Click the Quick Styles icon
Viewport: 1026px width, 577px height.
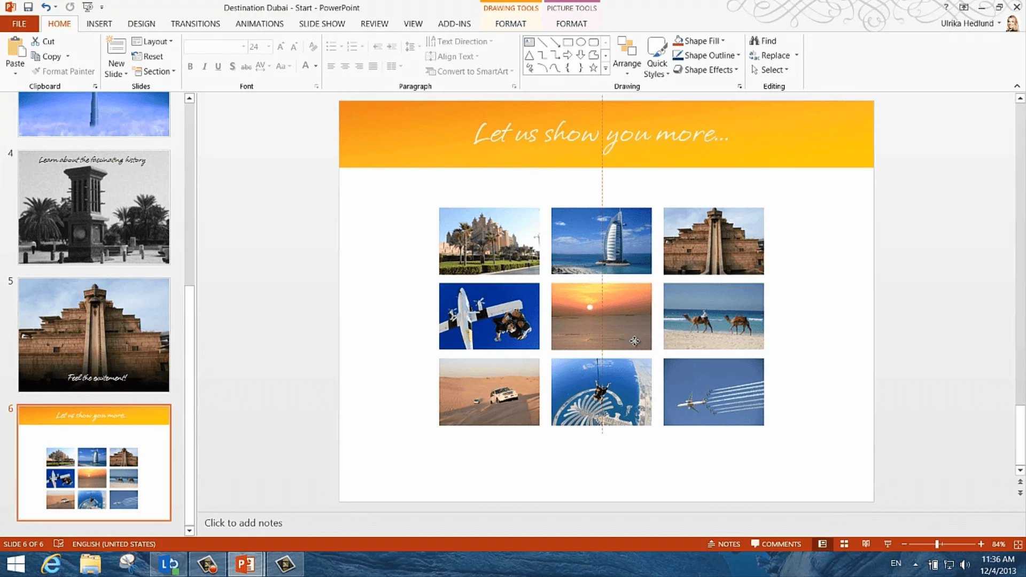point(657,53)
